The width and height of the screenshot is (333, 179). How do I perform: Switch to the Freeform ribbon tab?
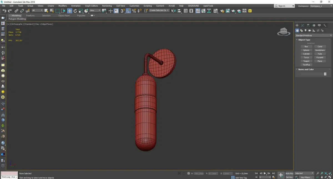coord(30,15)
